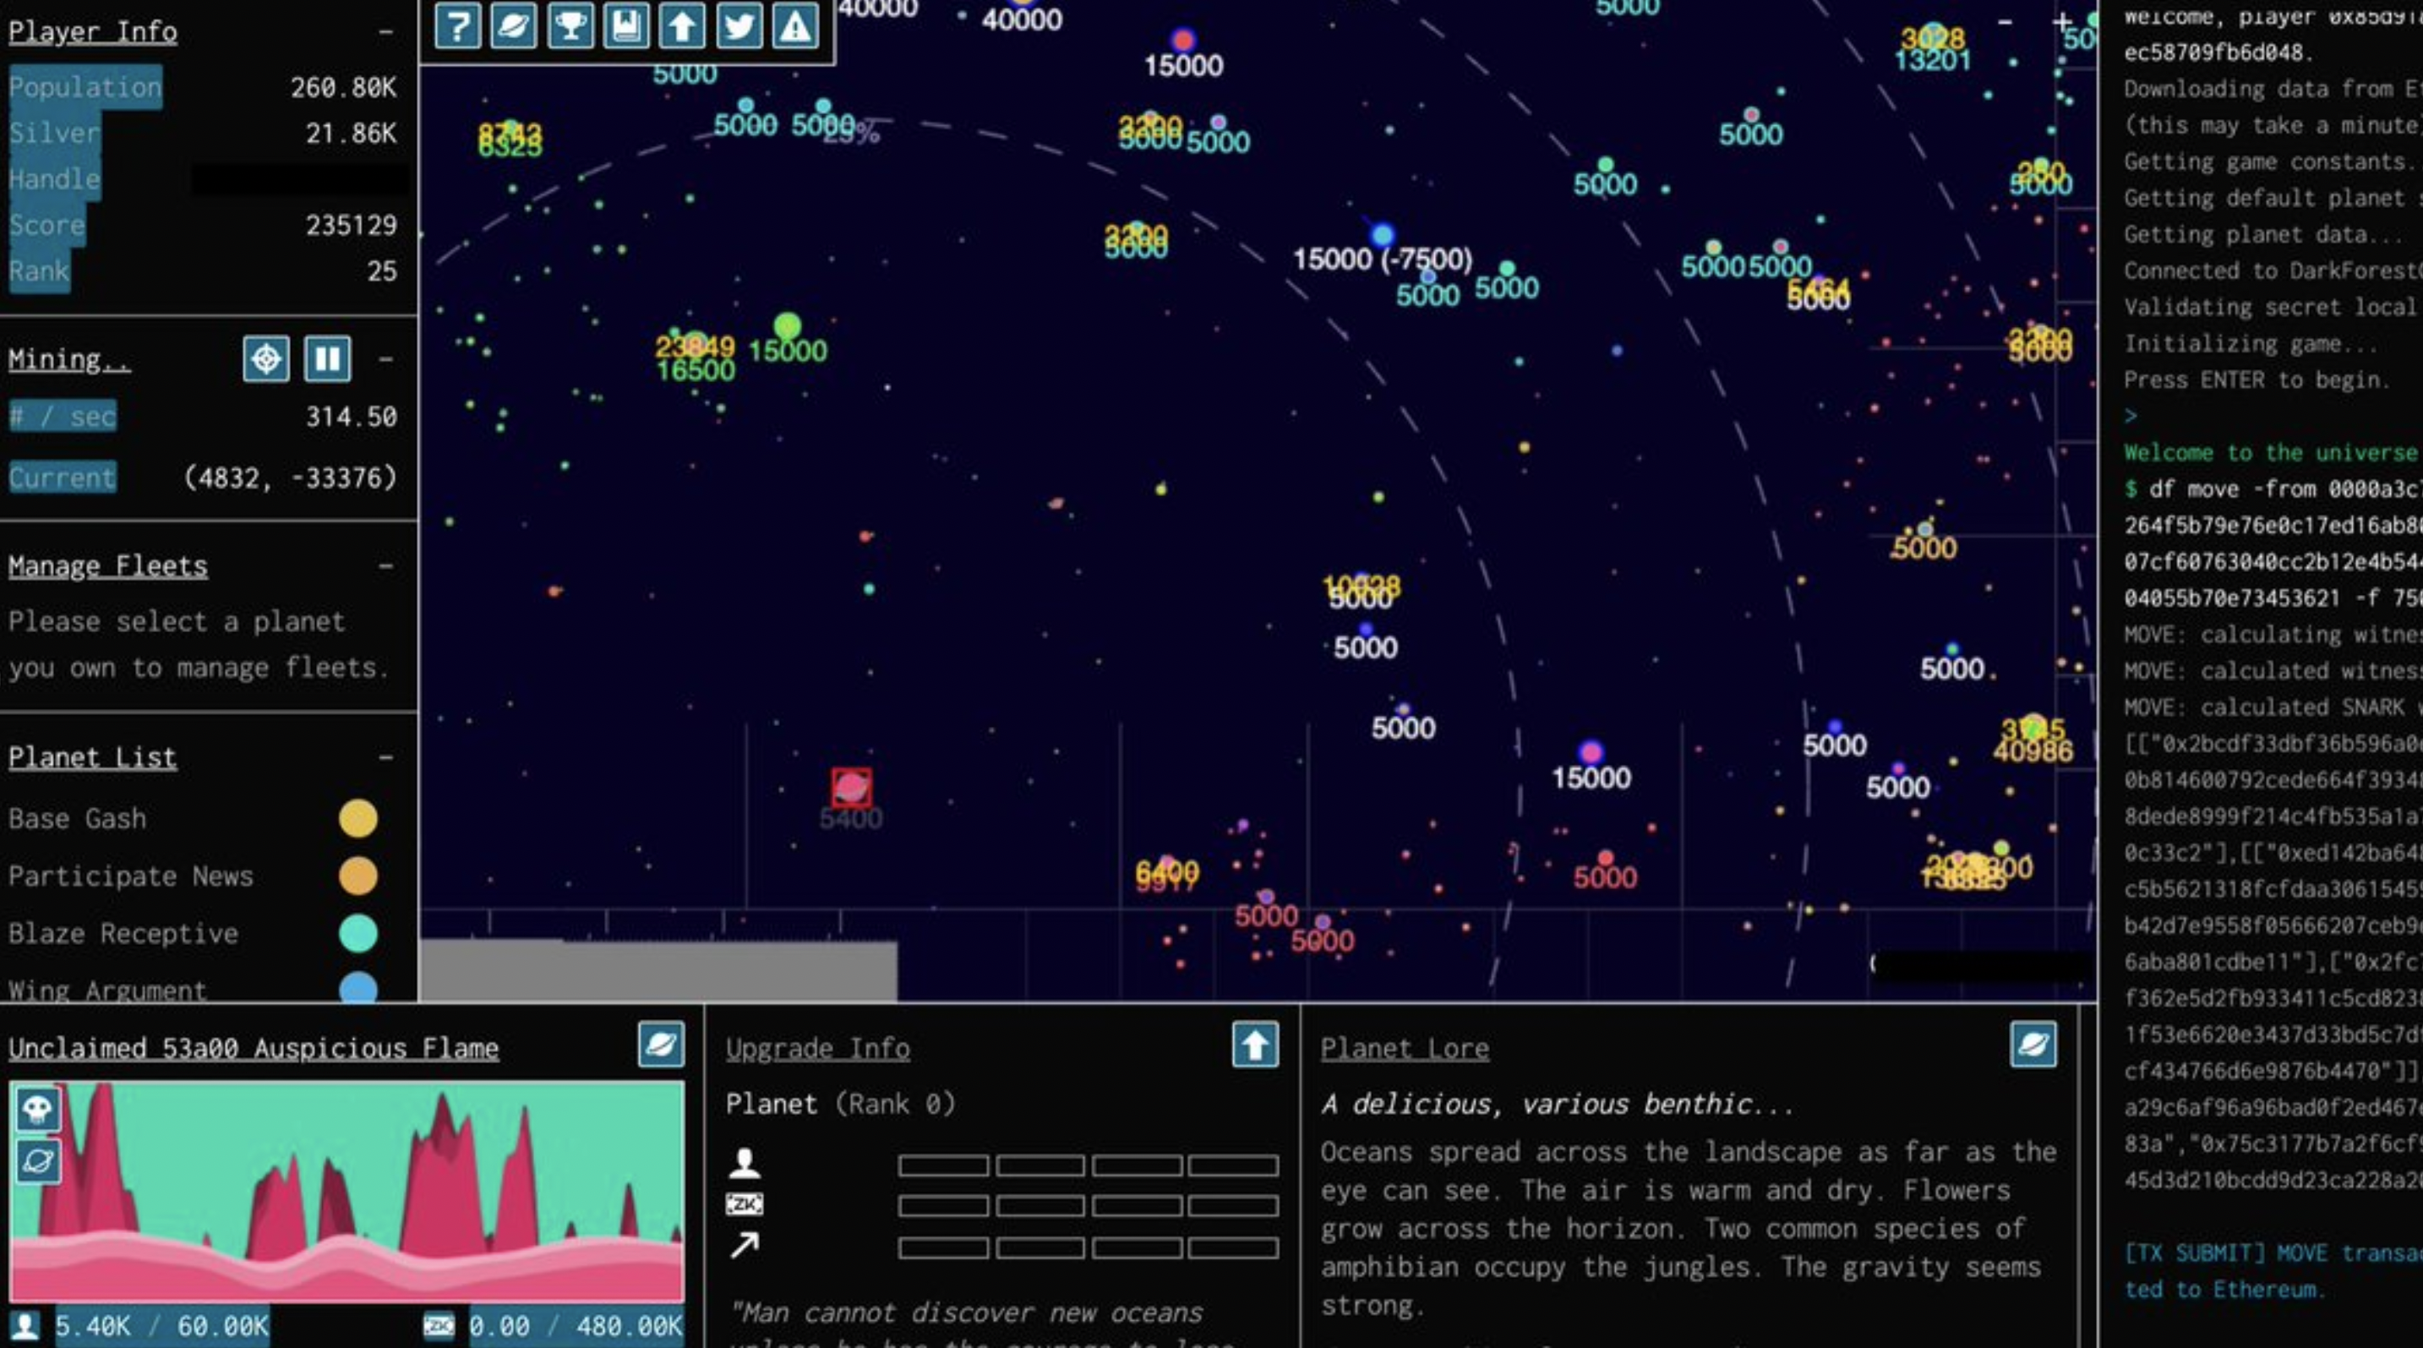Click Silver value 21.86K
The image size is (2423, 1348).
tap(351, 133)
